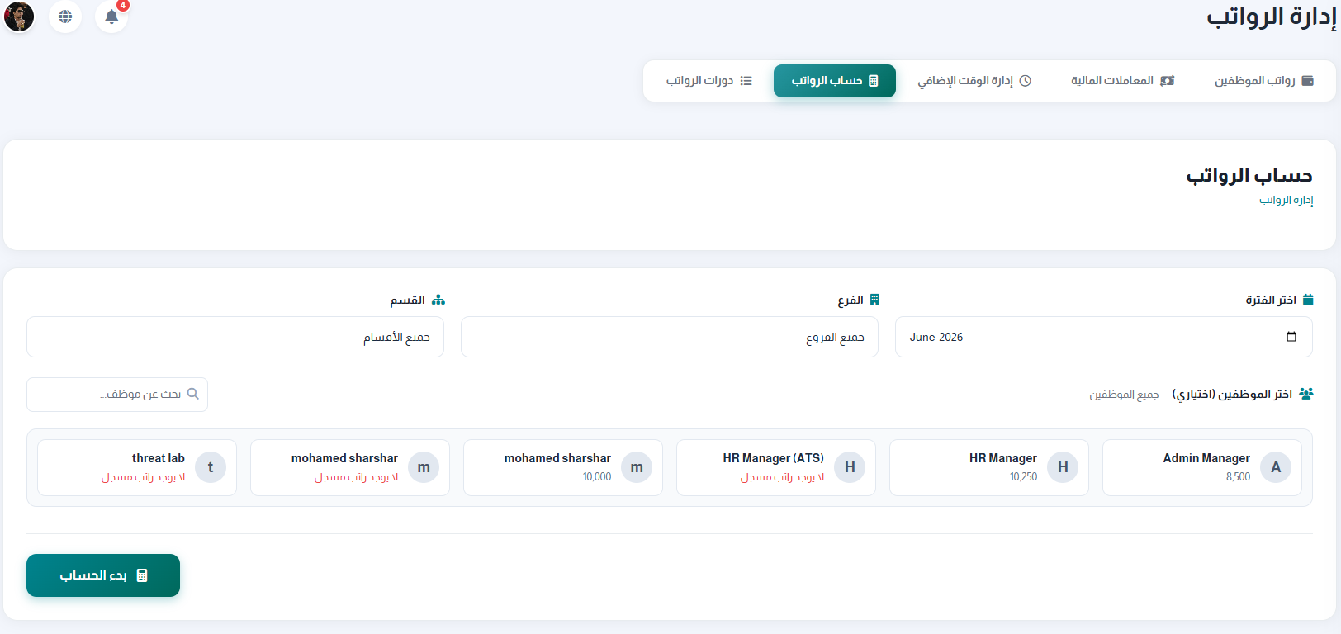
Task: Select the حساب الرواتب tab
Action: (x=835, y=81)
